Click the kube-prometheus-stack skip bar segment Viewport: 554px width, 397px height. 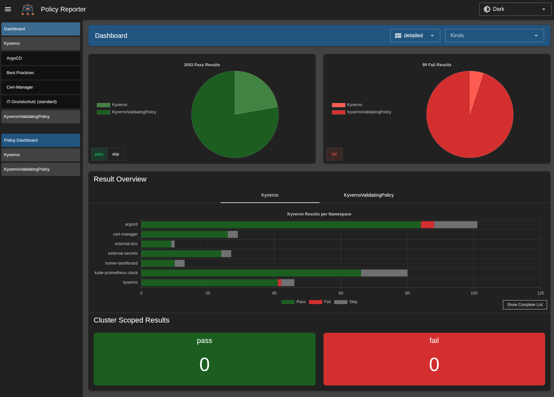(x=384, y=273)
